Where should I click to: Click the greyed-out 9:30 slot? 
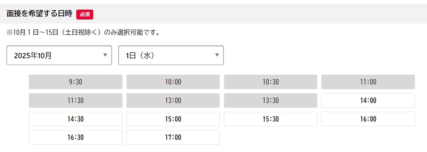[x=75, y=82]
